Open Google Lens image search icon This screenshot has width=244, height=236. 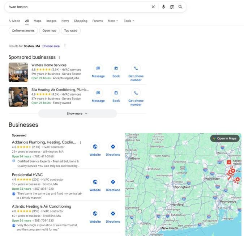pyautogui.click(x=172, y=7)
